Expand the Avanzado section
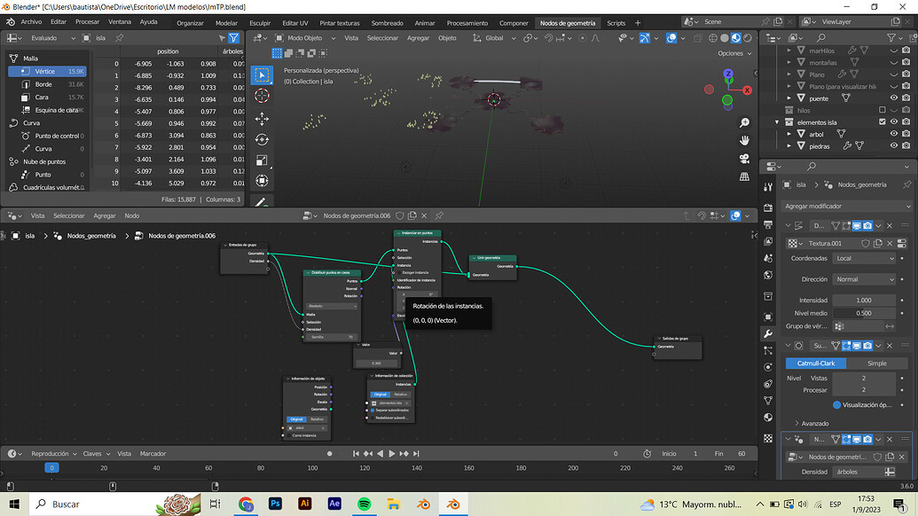 (x=811, y=423)
